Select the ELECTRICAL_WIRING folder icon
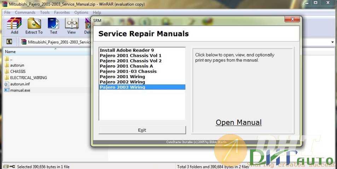This screenshot has height=169, width=337. 7,77
